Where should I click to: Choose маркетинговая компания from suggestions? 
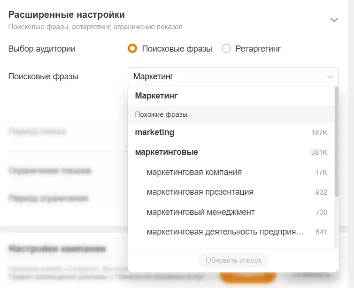194,172
